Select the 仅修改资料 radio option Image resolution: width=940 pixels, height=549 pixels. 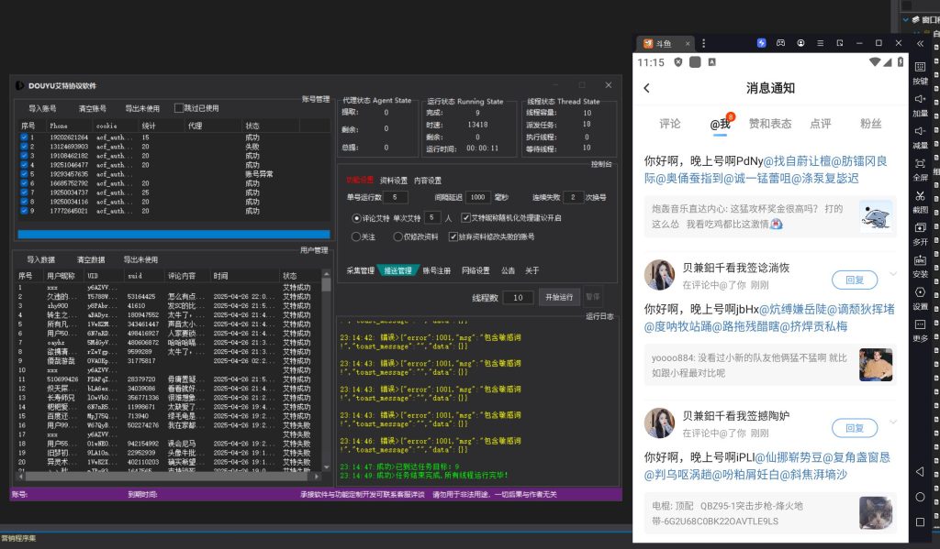pyautogui.click(x=397, y=236)
